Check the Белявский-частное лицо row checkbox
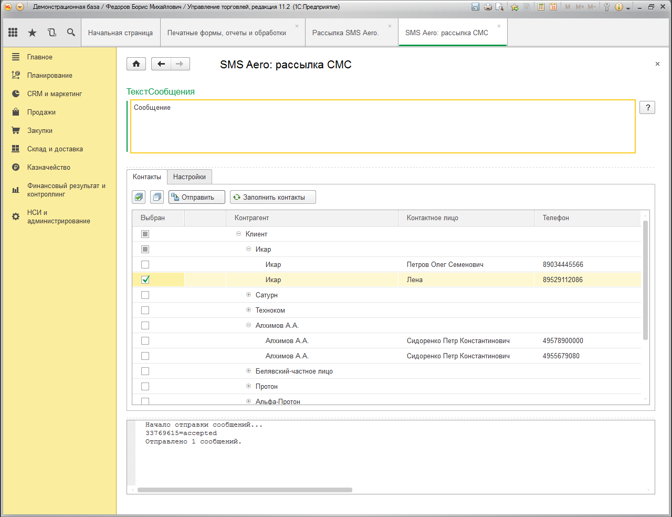Image resolution: width=672 pixels, height=517 pixels. click(x=145, y=371)
